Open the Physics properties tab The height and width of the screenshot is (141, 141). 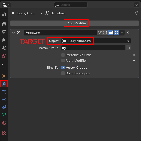tap(4, 100)
